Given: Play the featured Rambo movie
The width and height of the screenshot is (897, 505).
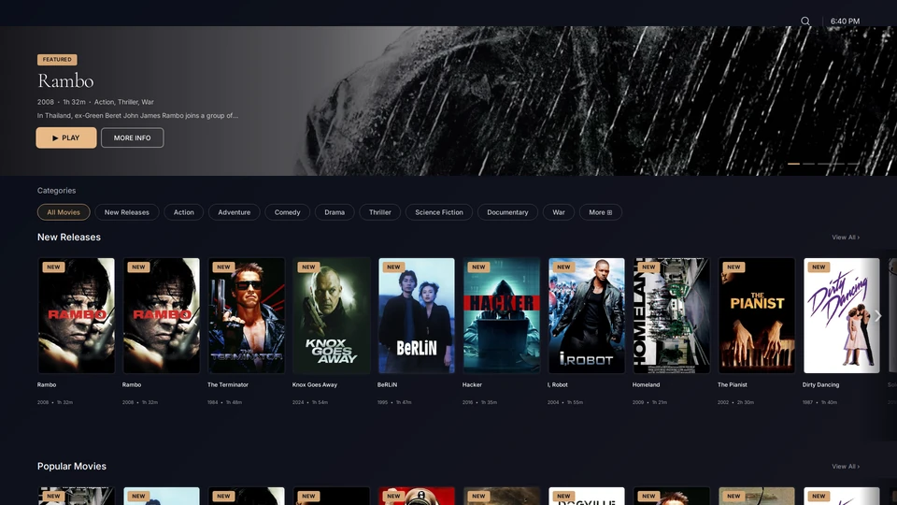Looking at the screenshot, I should (x=66, y=138).
